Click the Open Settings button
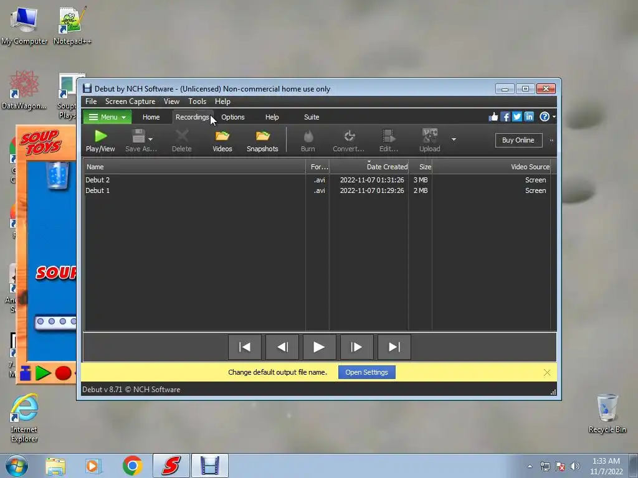 coord(366,372)
